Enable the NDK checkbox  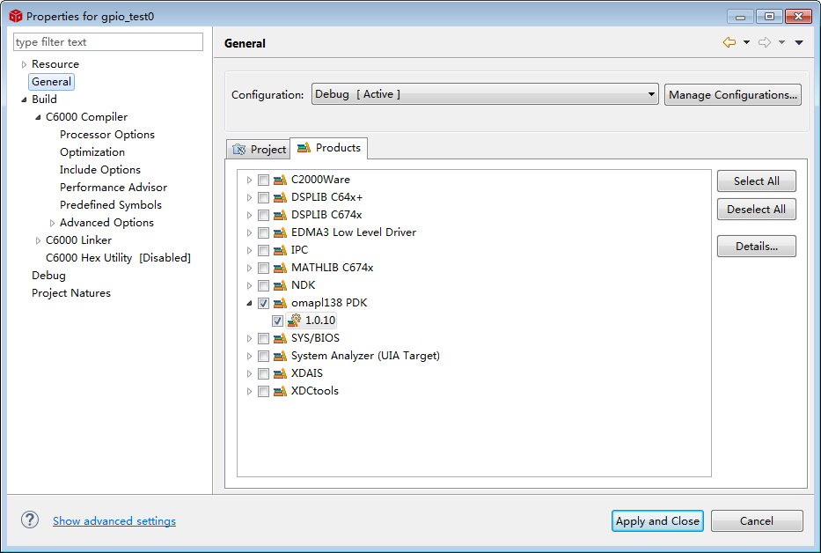[263, 285]
